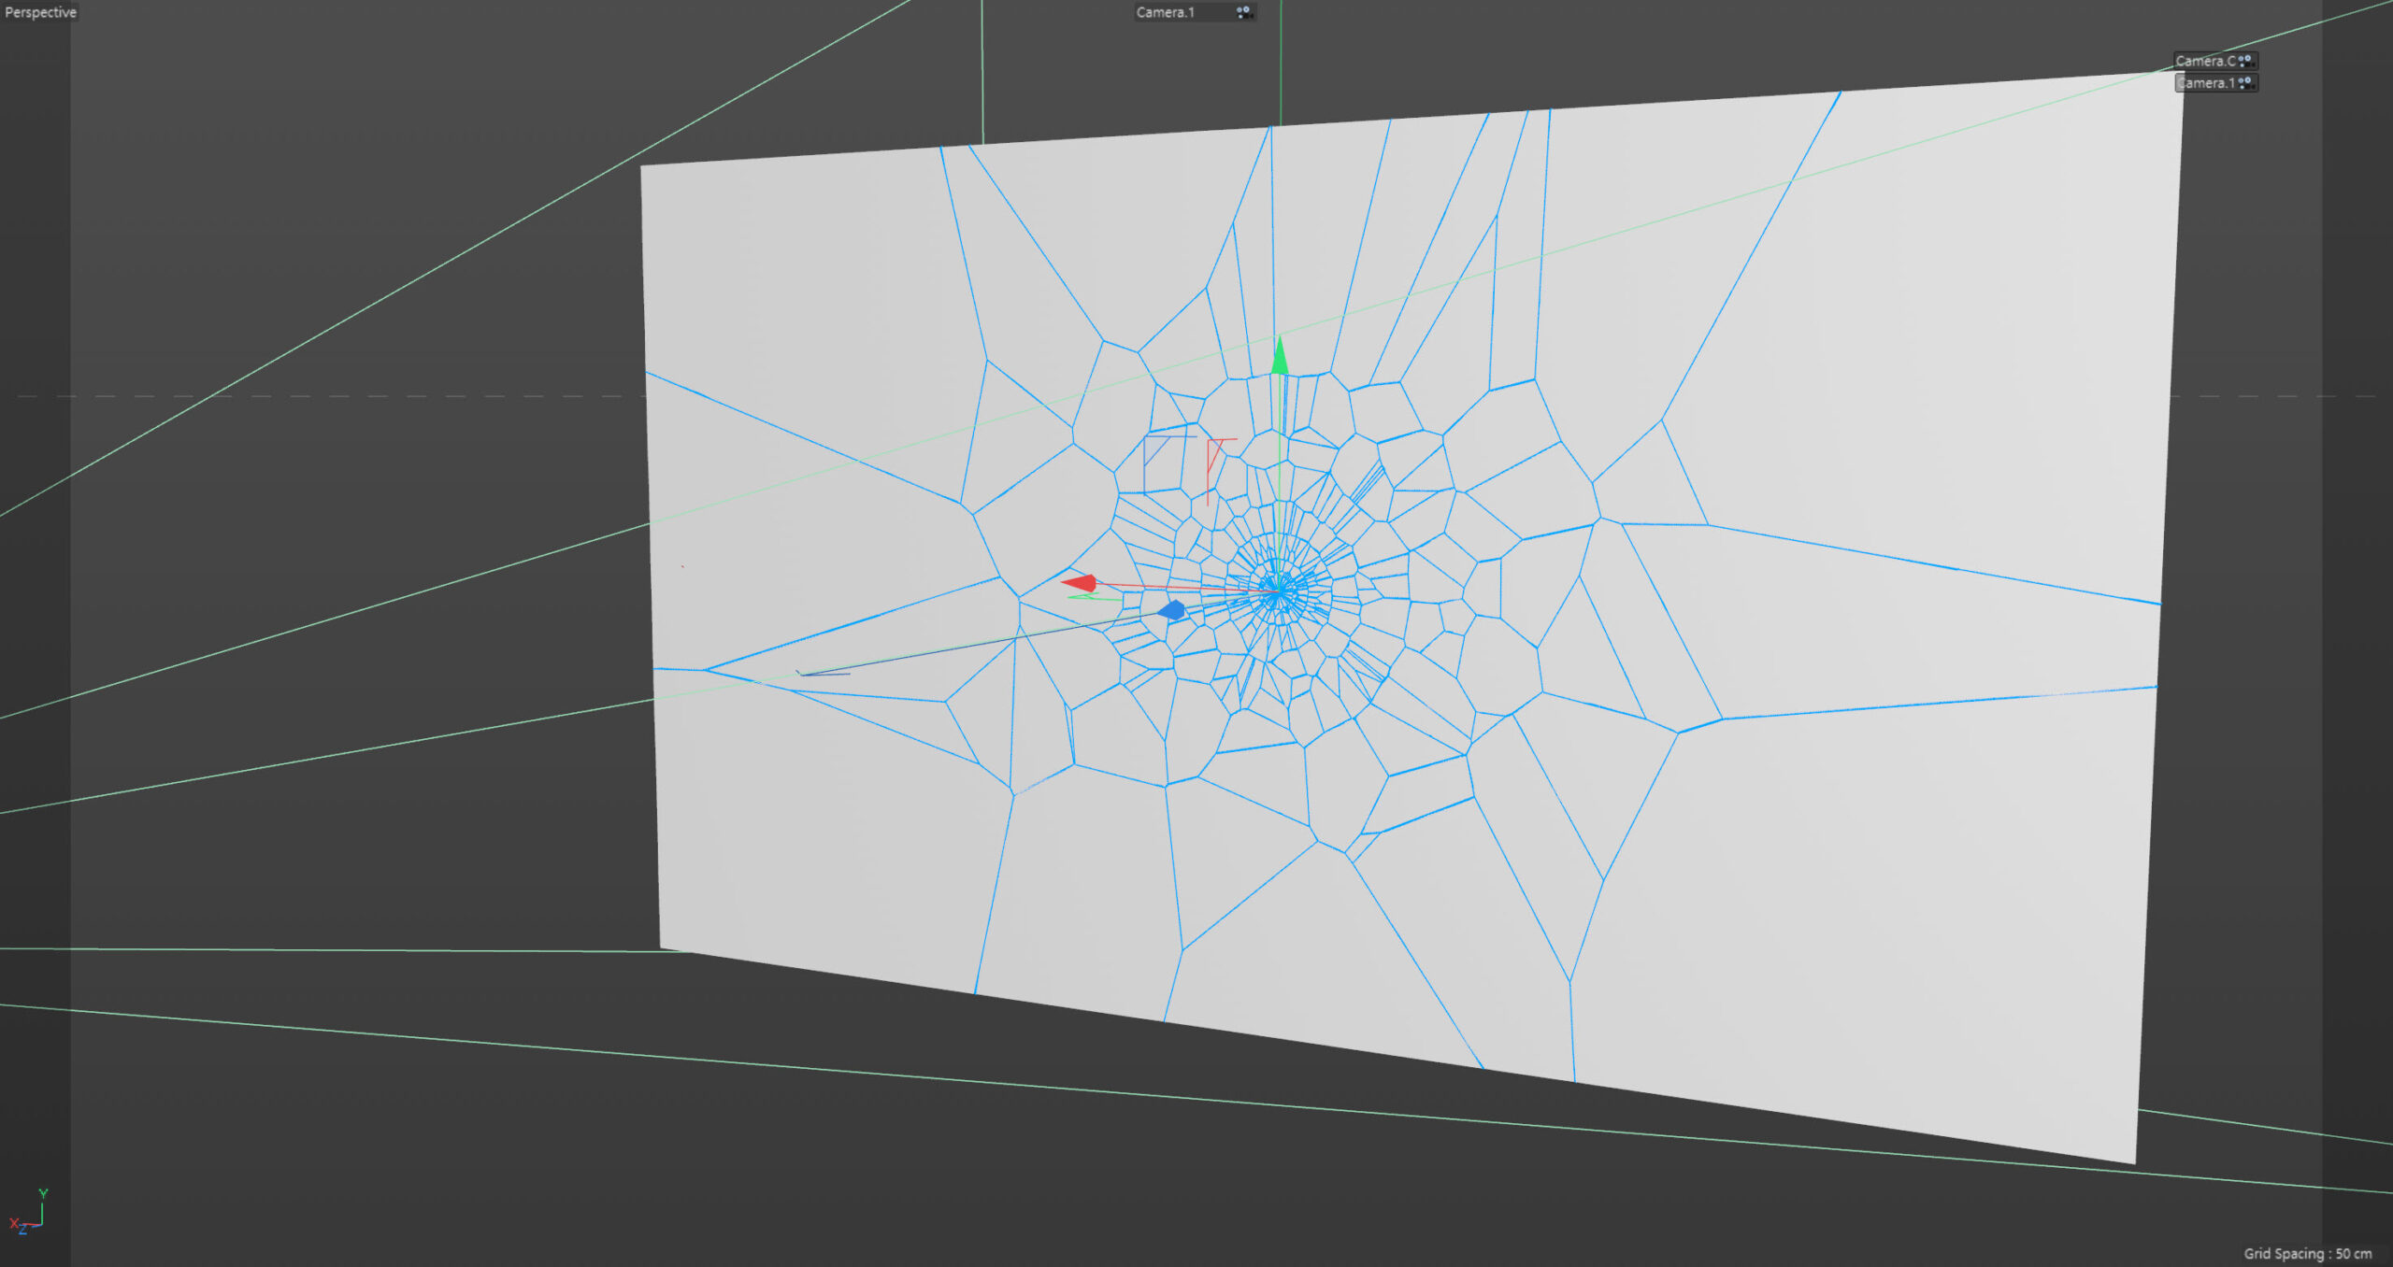
Task: Click the blue Z-axis arrow handle
Action: click(1171, 611)
